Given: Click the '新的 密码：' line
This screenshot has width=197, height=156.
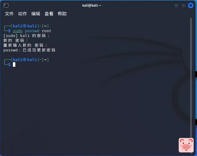Looking at the screenshot, I should click(16, 41).
